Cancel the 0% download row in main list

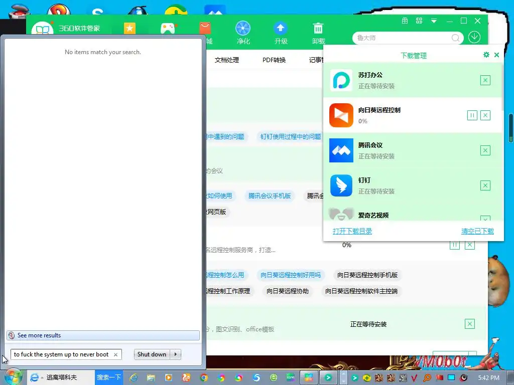pyautogui.click(x=470, y=245)
